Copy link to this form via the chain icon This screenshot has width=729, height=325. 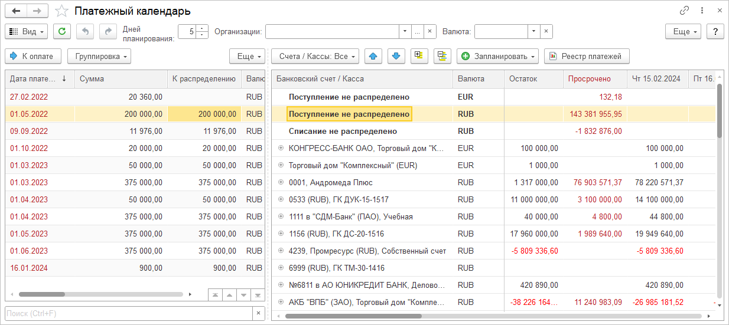tap(685, 11)
